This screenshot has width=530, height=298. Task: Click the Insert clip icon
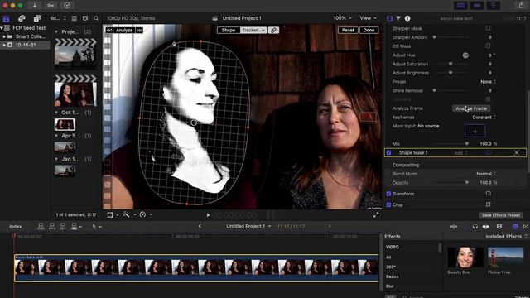pyautogui.click(x=51, y=226)
